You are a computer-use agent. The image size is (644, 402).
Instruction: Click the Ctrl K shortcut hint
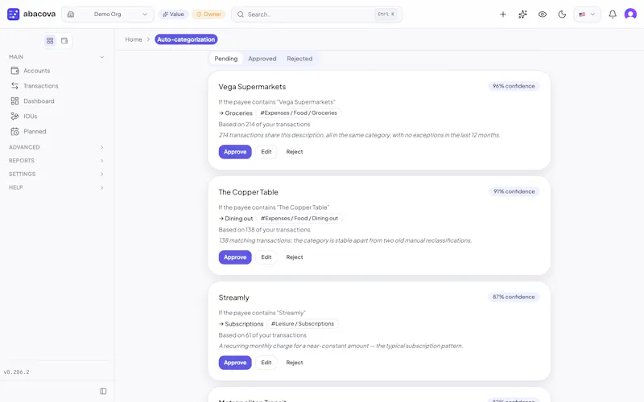(x=386, y=14)
